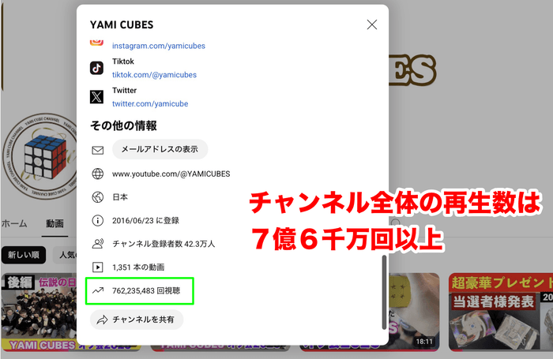Click the trending arrow icon beside view count

[x=98, y=290]
